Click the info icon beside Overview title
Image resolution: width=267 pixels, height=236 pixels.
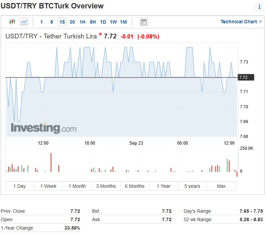click(x=259, y=7)
